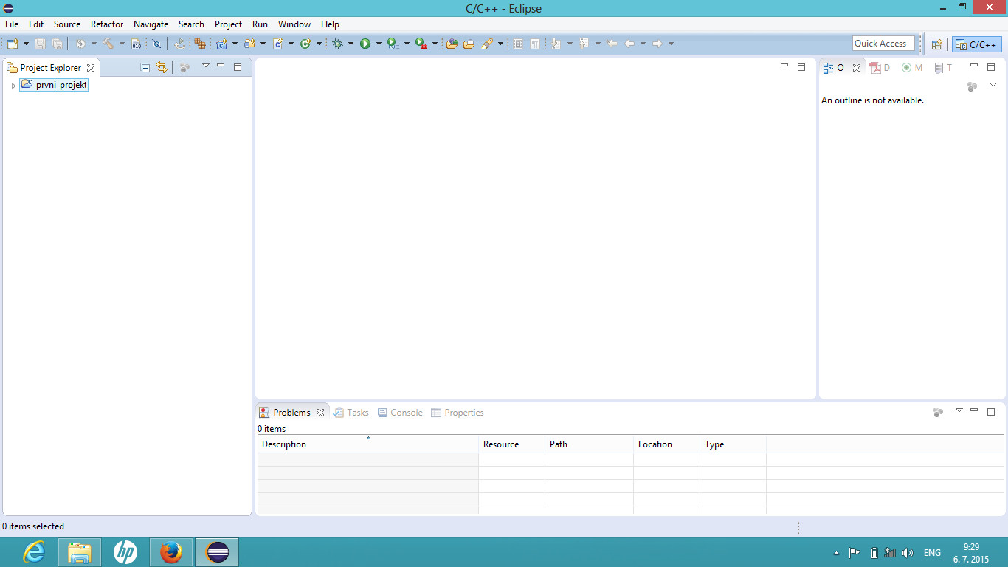Image resolution: width=1008 pixels, height=567 pixels.
Task: Click the New C/C++ Project icon
Action: pyautogui.click(x=221, y=44)
